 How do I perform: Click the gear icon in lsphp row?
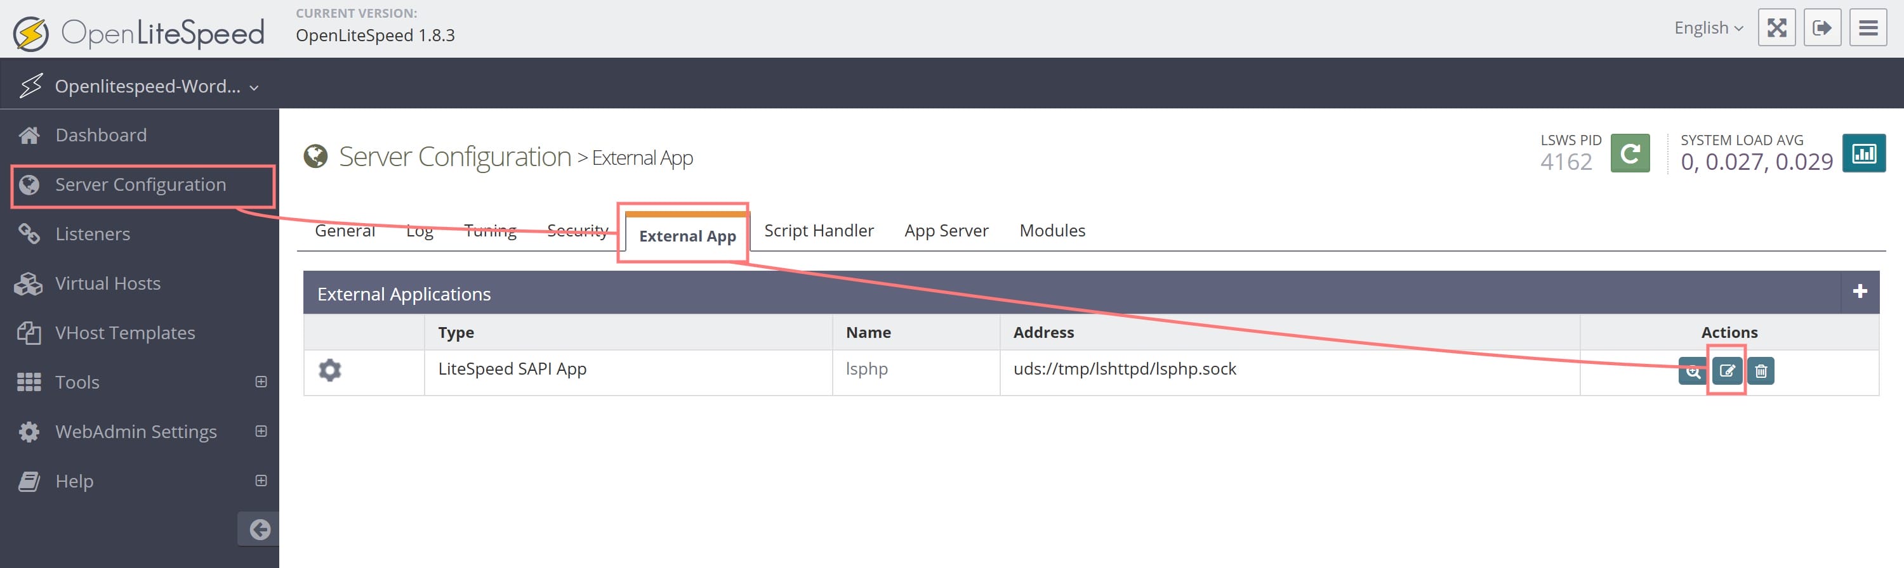329,370
